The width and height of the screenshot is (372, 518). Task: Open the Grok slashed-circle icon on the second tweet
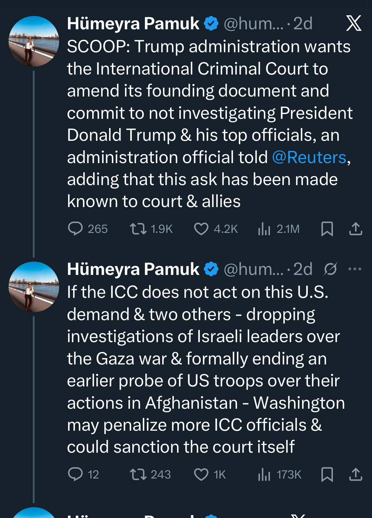[x=330, y=269]
